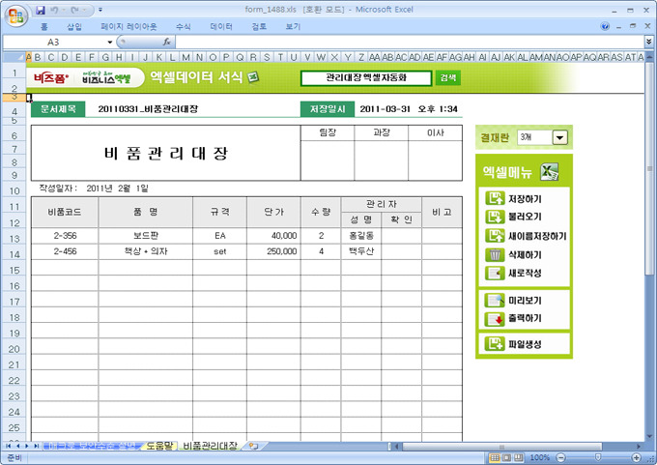
Task: Click the 불러오기 load icon
Action: [495, 217]
